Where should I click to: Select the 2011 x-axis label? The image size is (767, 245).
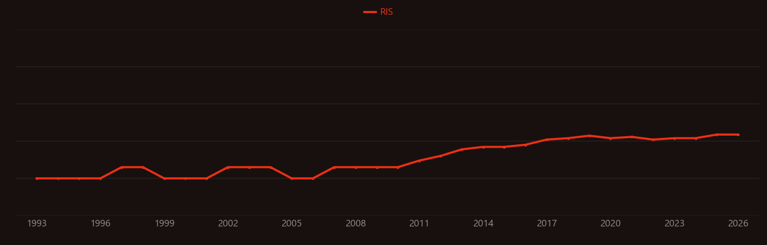[419, 224]
